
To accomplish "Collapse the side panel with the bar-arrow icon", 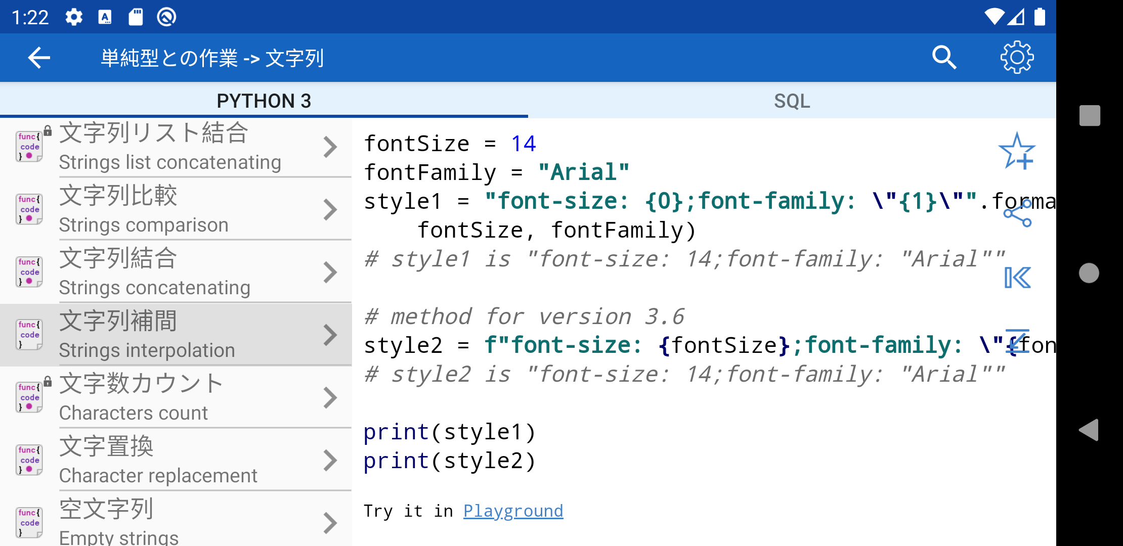I will click(x=1017, y=278).
